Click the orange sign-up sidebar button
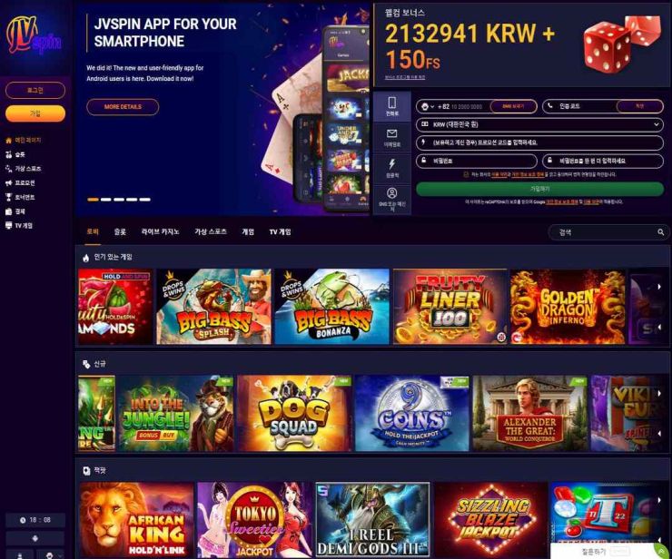This screenshot has width=672, height=559. pyautogui.click(x=35, y=113)
